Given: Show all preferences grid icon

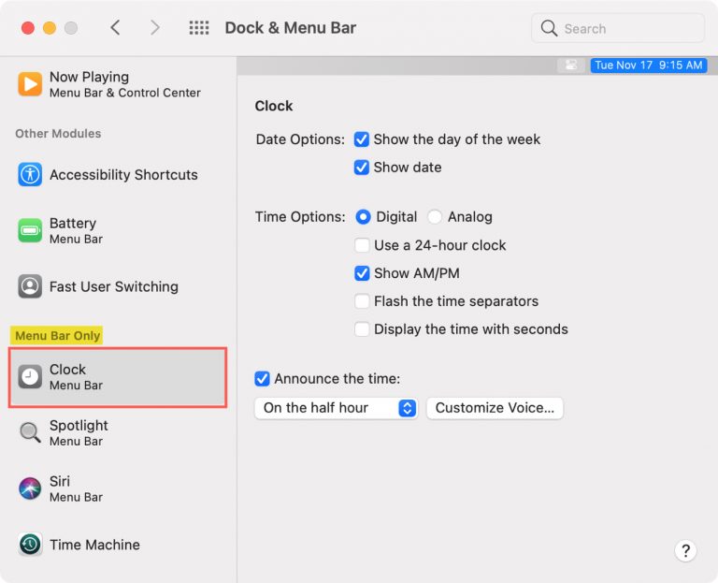Looking at the screenshot, I should tap(199, 28).
